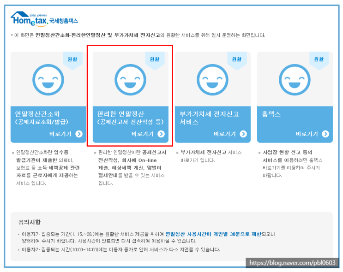Click smiley face on 편리한 연말정산 card

pos(130,80)
